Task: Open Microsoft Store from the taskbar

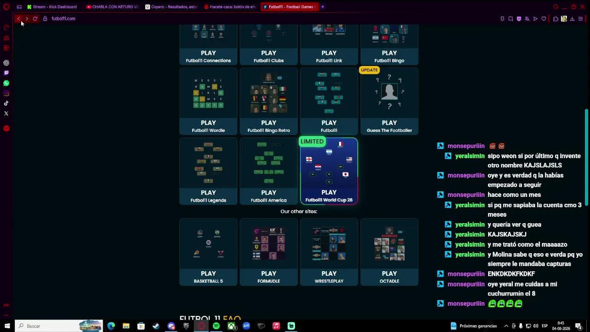Action: 141,326
